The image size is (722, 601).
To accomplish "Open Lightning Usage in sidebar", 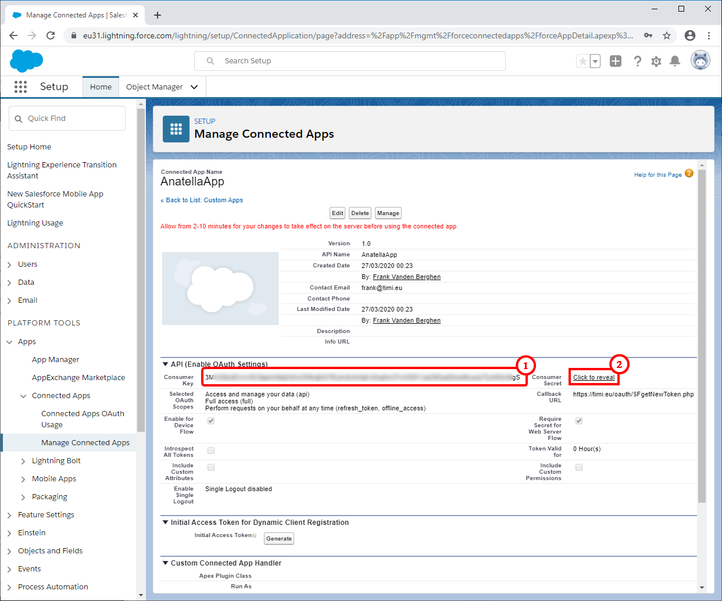I will pos(35,223).
